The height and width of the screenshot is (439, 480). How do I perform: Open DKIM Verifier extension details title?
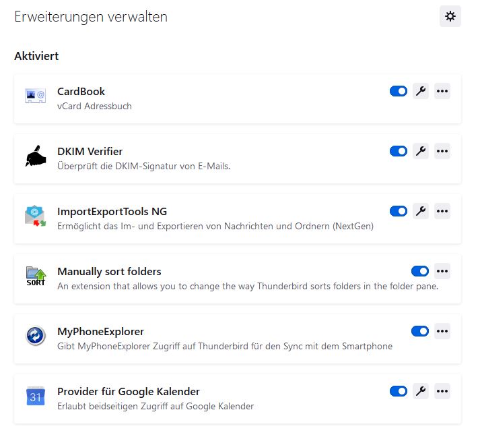click(90, 151)
